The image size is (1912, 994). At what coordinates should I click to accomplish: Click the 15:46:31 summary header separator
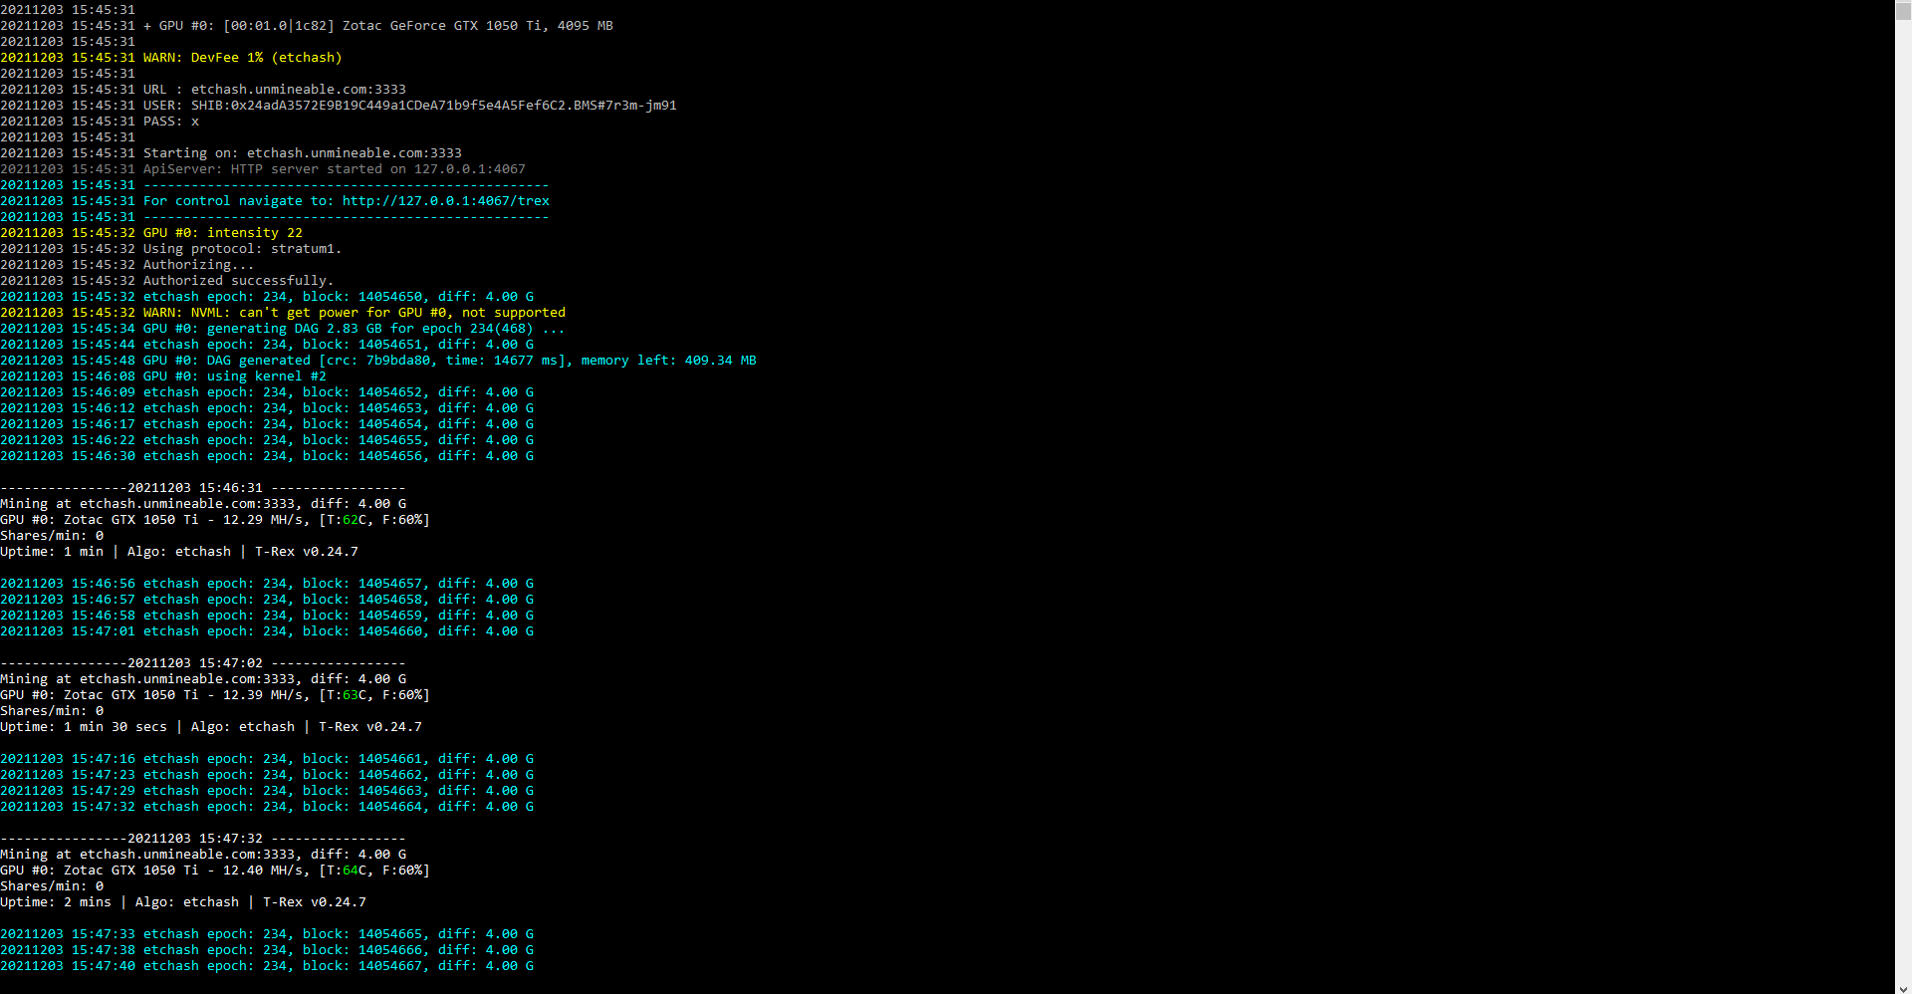(x=203, y=488)
